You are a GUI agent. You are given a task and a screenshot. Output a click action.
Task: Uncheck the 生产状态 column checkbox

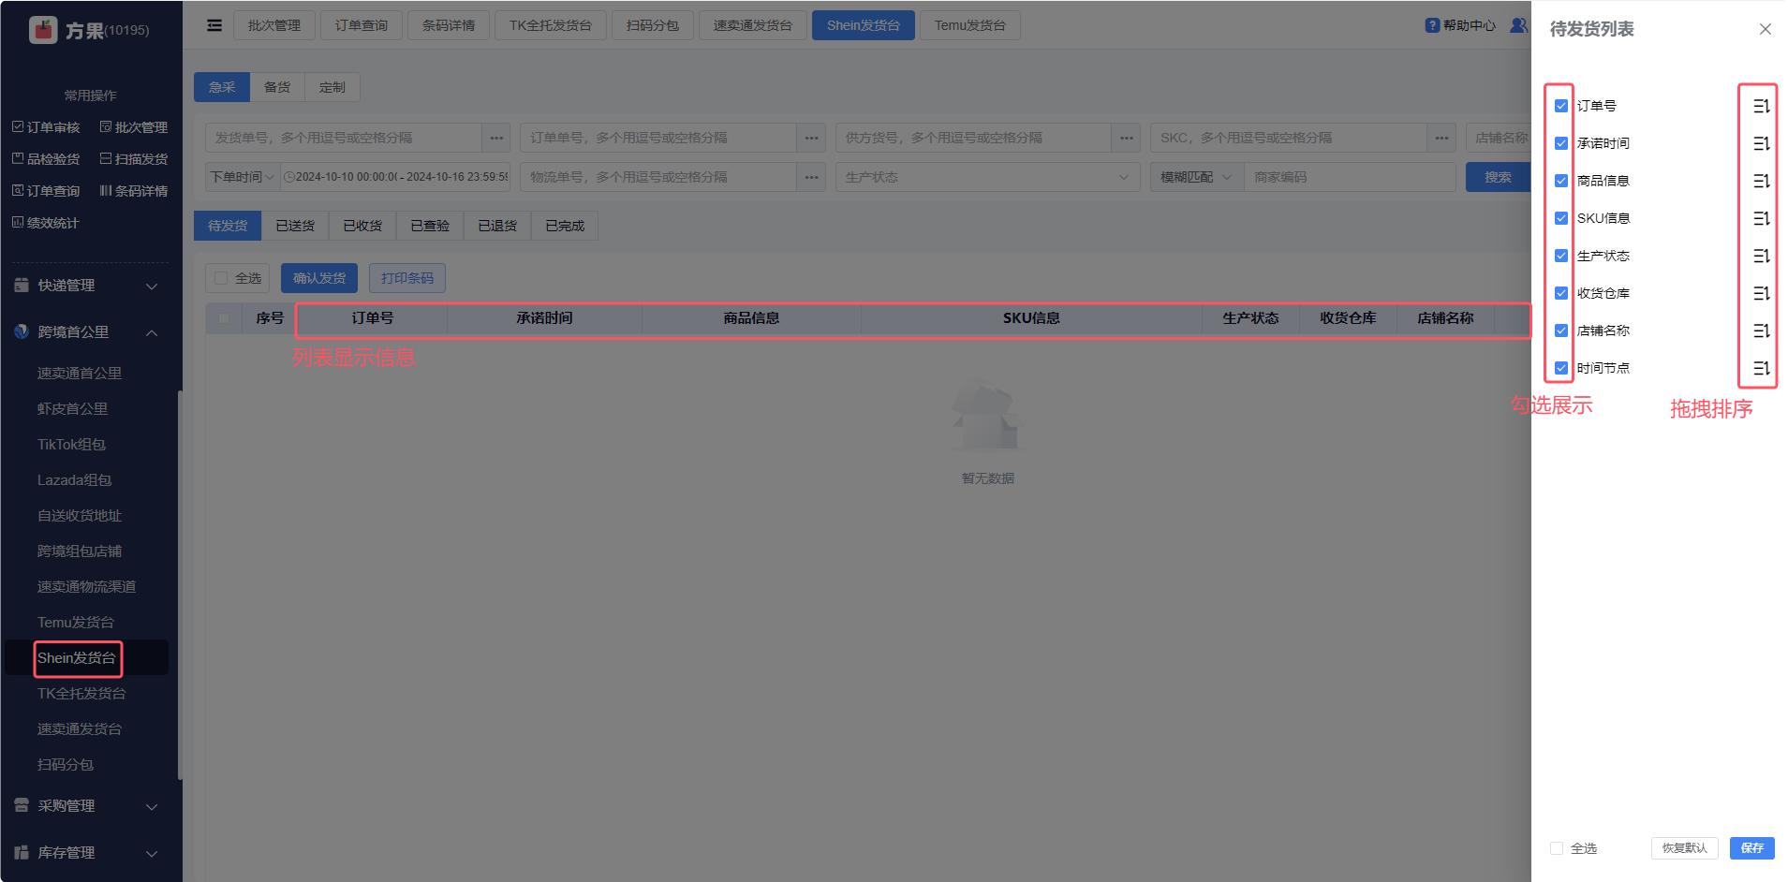pos(1561,256)
